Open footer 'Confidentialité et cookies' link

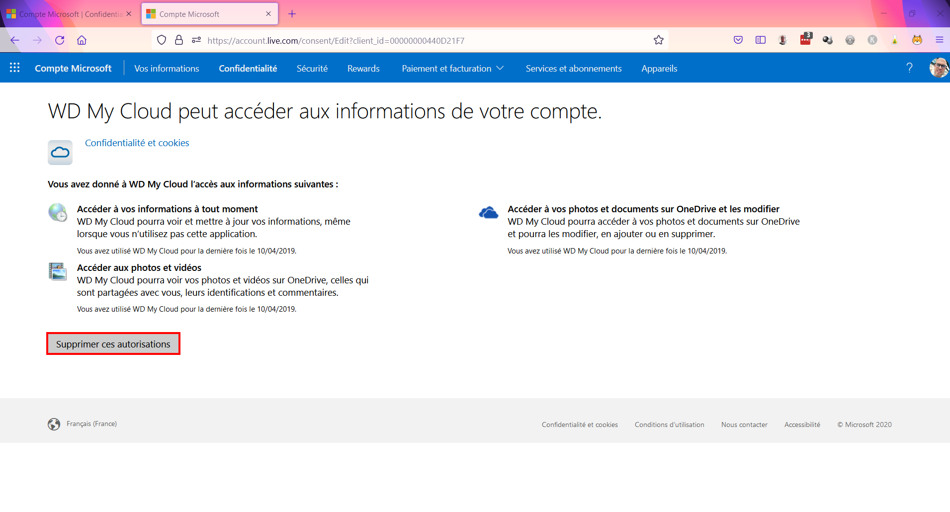580,425
